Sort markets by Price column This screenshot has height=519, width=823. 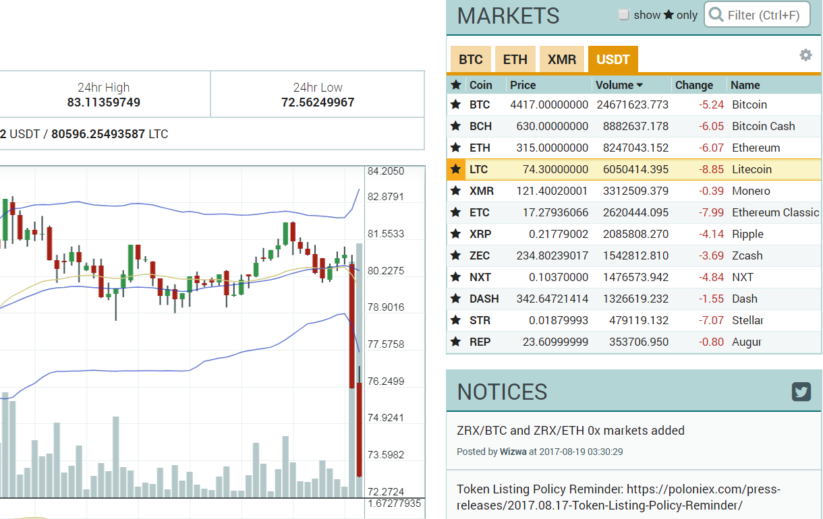pyautogui.click(x=523, y=85)
